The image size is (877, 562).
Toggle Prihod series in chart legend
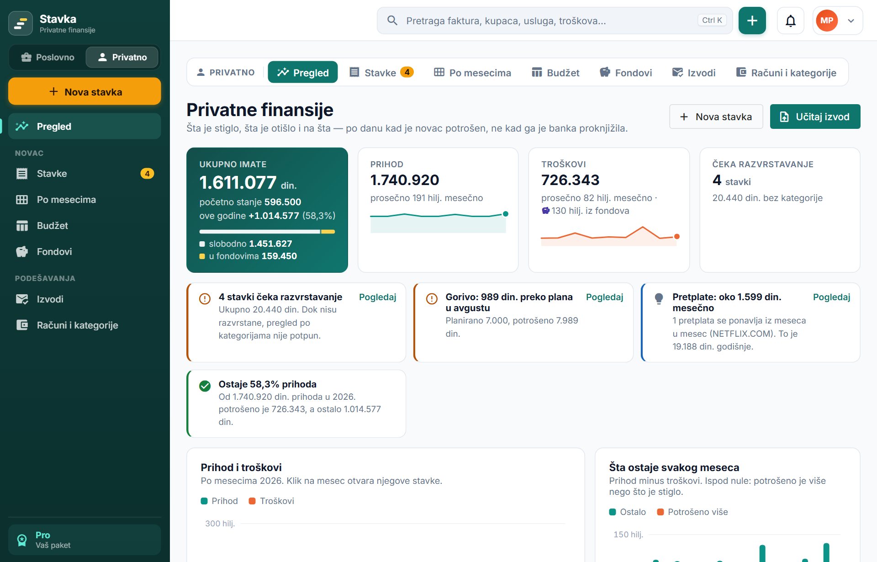(219, 501)
